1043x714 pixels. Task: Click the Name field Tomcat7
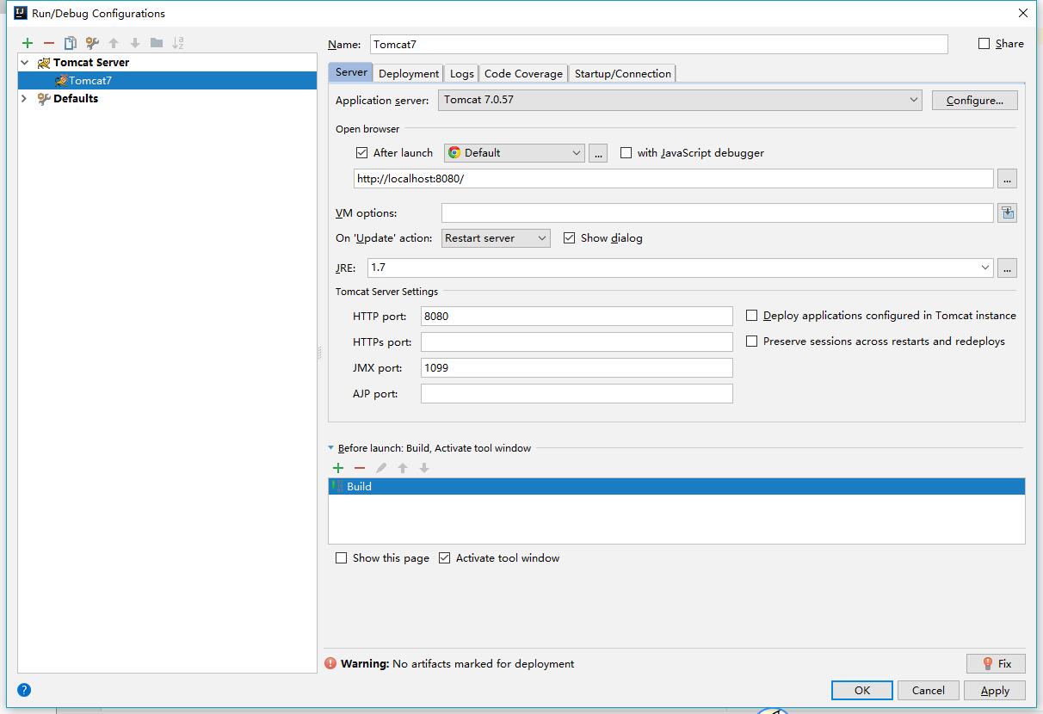(658, 45)
